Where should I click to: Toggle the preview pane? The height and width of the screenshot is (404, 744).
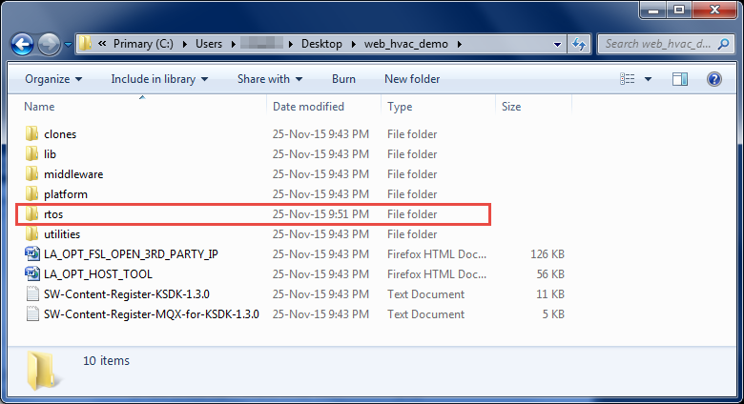[x=680, y=79]
